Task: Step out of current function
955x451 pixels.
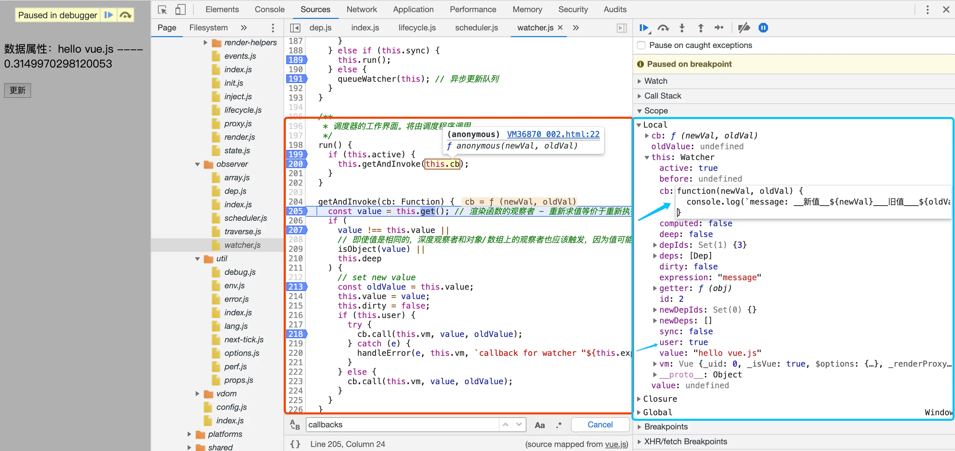Action: pos(700,28)
